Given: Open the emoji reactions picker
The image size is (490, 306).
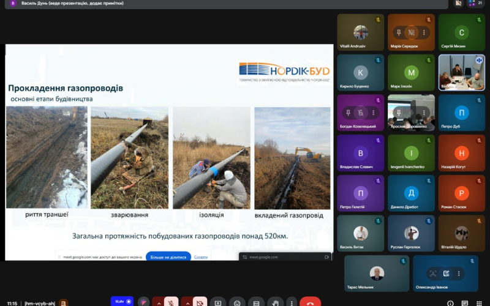Looking at the screenshot, I should point(237,302).
